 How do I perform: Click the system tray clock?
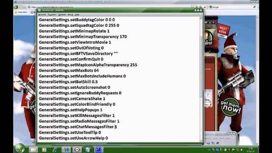[x=250, y=150]
